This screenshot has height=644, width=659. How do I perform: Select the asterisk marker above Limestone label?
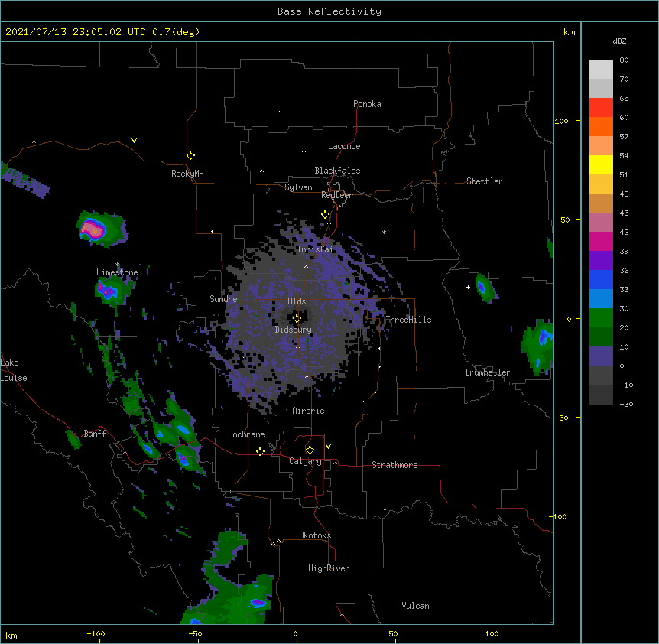pyautogui.click(x=118, y=265)
